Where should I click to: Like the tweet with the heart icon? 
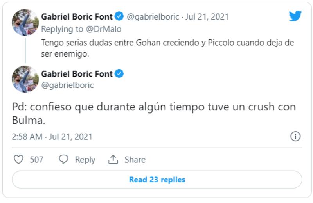coord(18,159)
